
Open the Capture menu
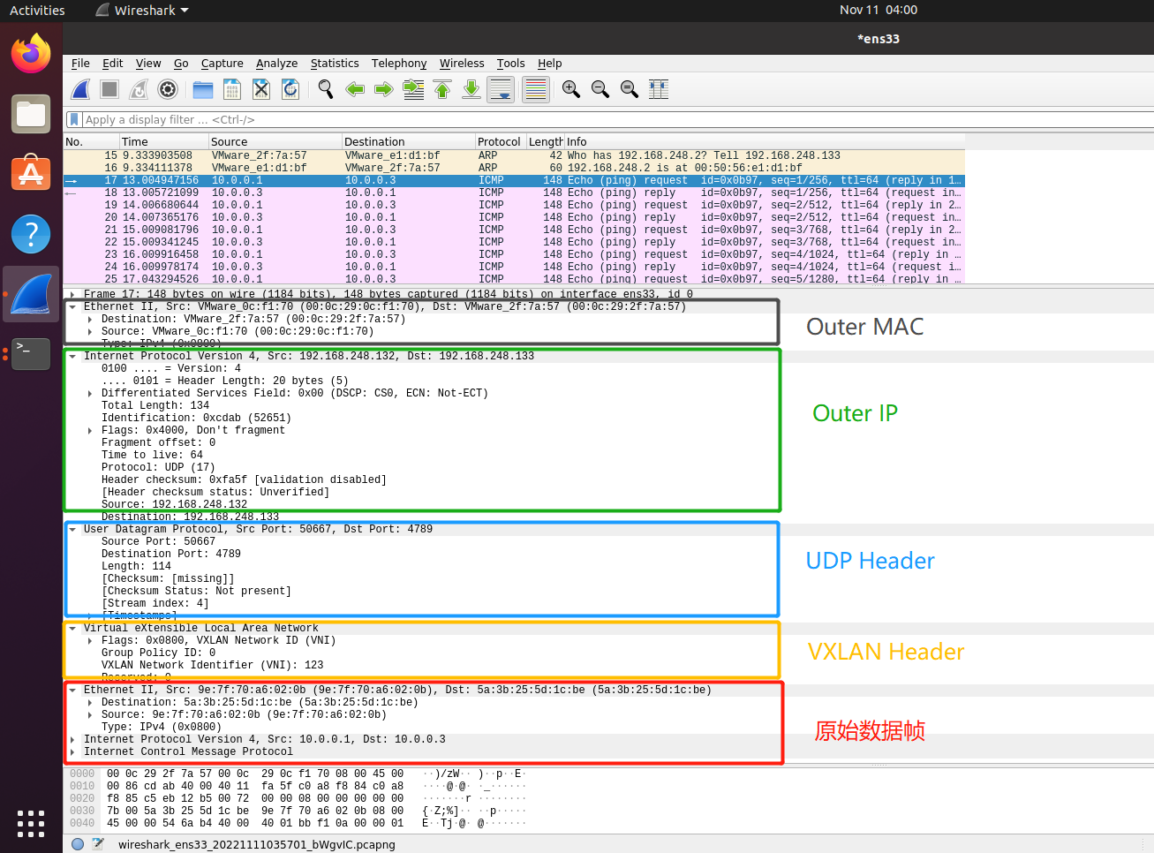click(x=222, y=64)
